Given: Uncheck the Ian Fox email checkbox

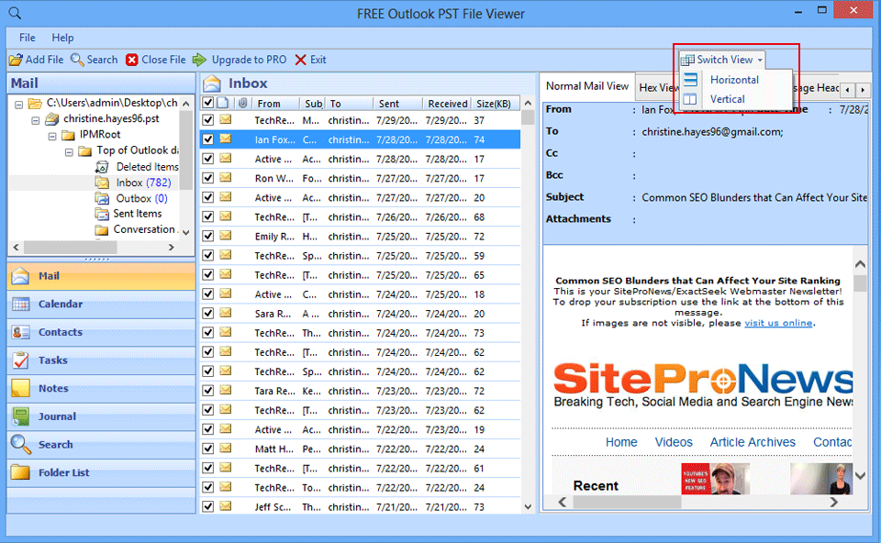Looking at the screenshot, I should [208, 139].
